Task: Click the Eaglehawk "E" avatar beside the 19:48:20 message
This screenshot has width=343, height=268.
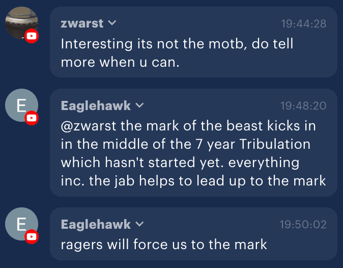Action: pos(21,105)
